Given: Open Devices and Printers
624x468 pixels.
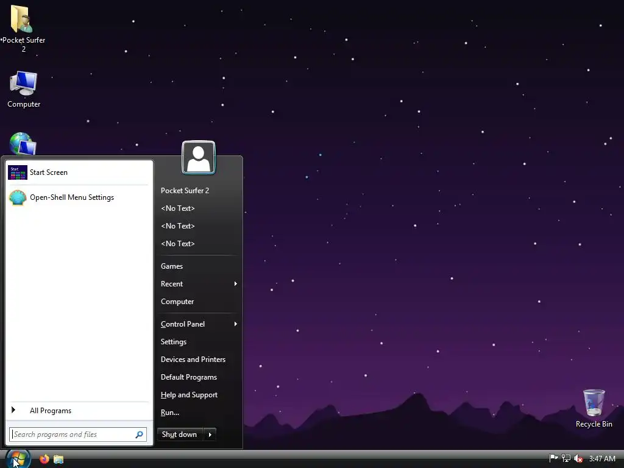Looking at the screenshot, I should coord(193,360).
